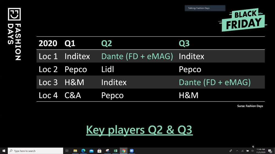Image resolution: width=275 pixels, height=154 pixels.
Task: Open the Mail app in taskbar
Action: coord(91,151)
